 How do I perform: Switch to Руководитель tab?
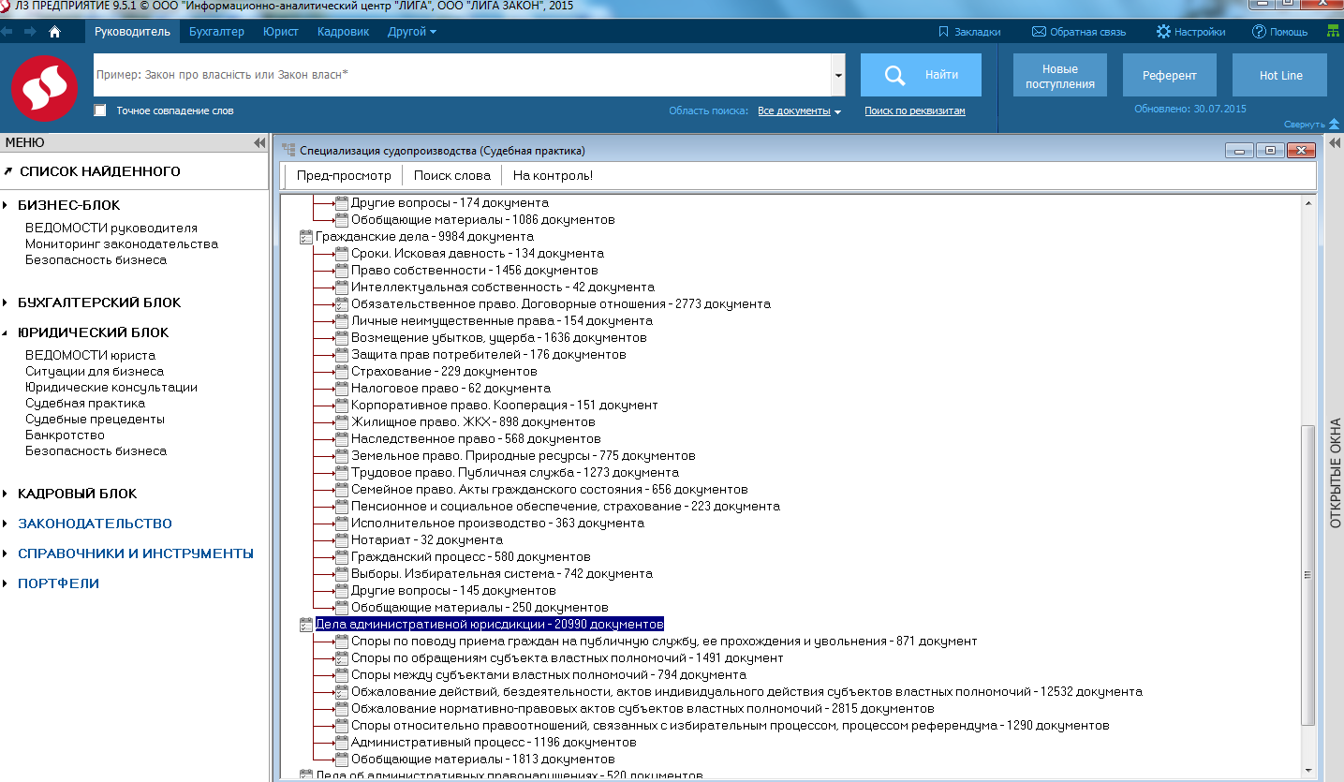tap(132, 32)
